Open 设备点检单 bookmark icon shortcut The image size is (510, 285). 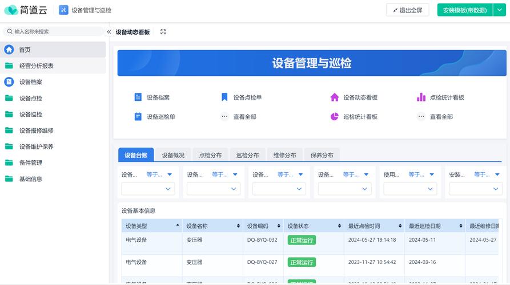(224, 97)
